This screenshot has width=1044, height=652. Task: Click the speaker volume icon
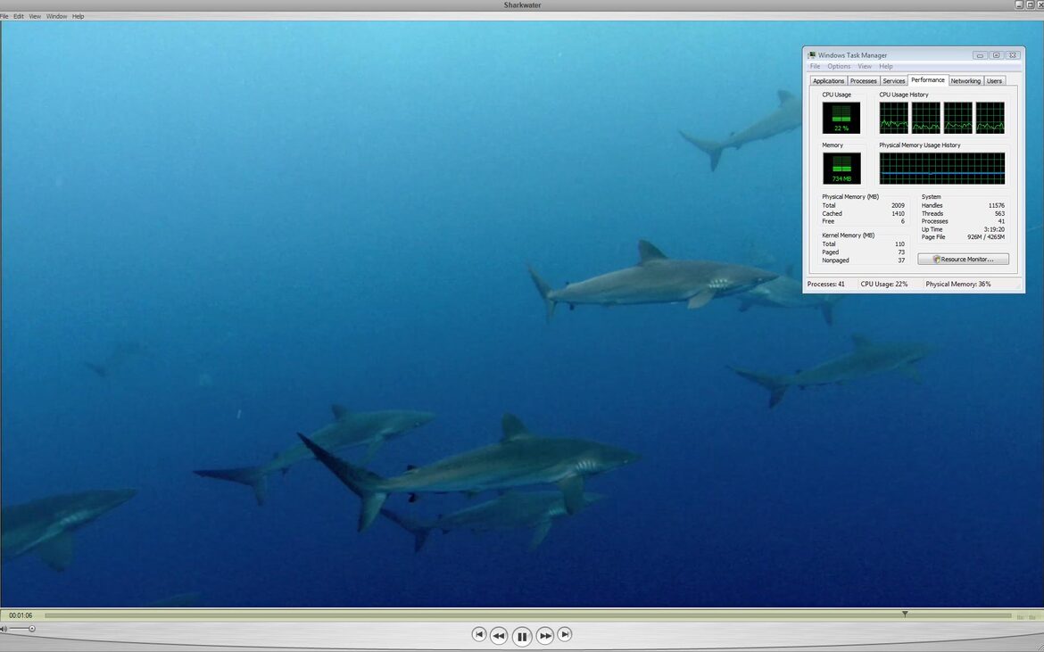pos(4,629)
